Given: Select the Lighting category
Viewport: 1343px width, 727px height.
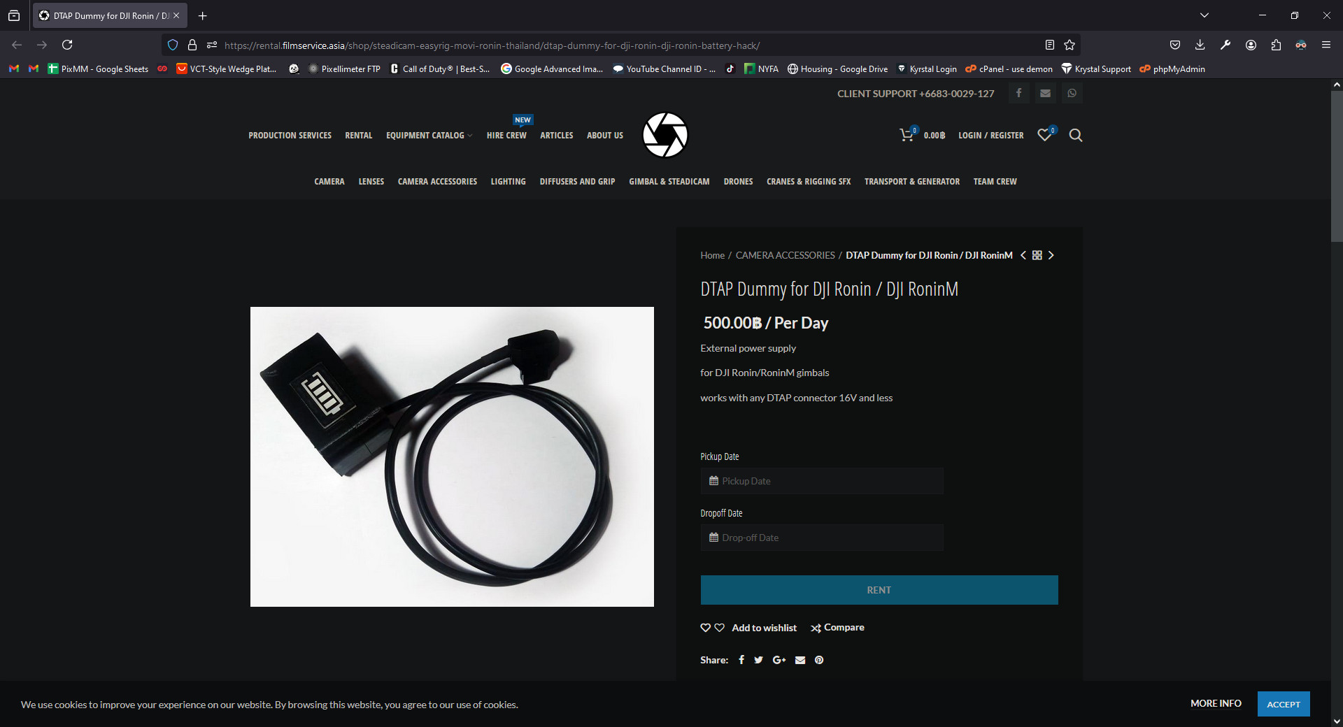Looking at the screenshot, I should (x=508, y=182).
